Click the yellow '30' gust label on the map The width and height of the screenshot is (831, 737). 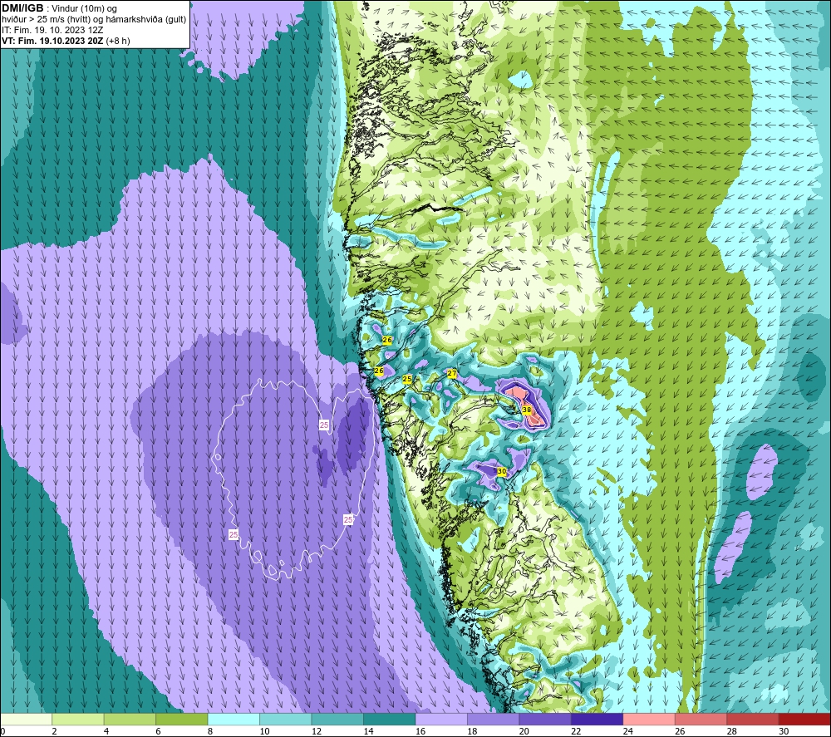pyautogui.click(x=501, y=471)
